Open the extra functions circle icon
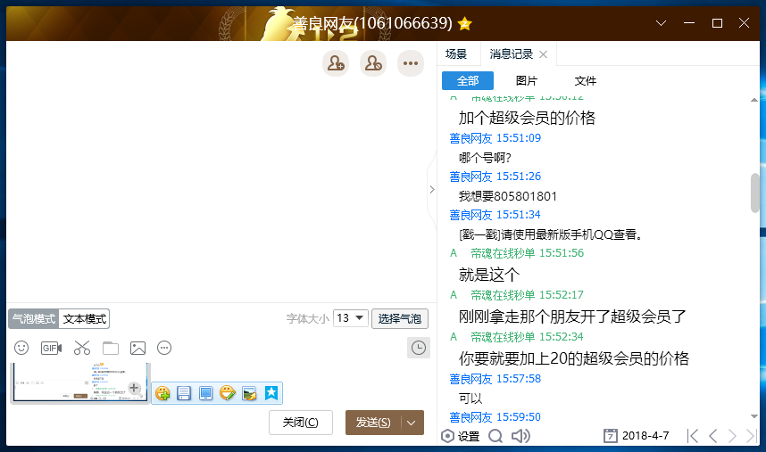The height and width of the screenshot is (452, 766). (x=164, y=348)
